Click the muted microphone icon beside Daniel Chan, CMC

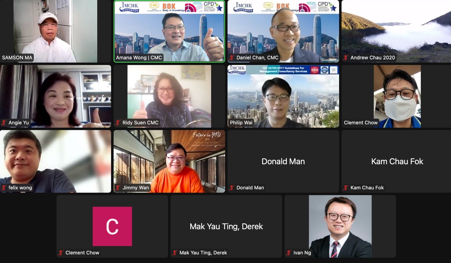click(232, 58)
